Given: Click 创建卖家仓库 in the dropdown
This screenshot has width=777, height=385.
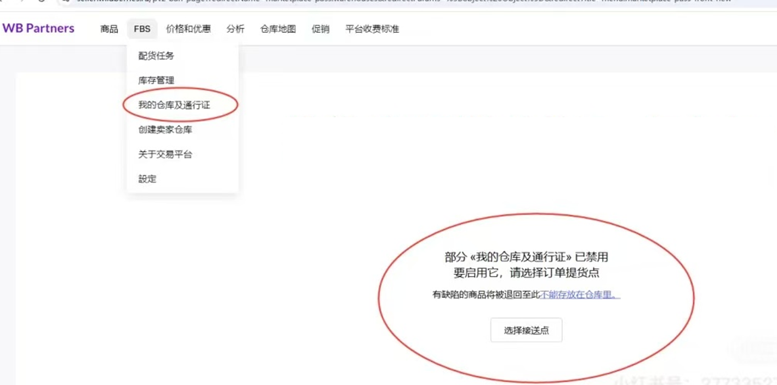Looking at the screenshot, I should point(165,130).
